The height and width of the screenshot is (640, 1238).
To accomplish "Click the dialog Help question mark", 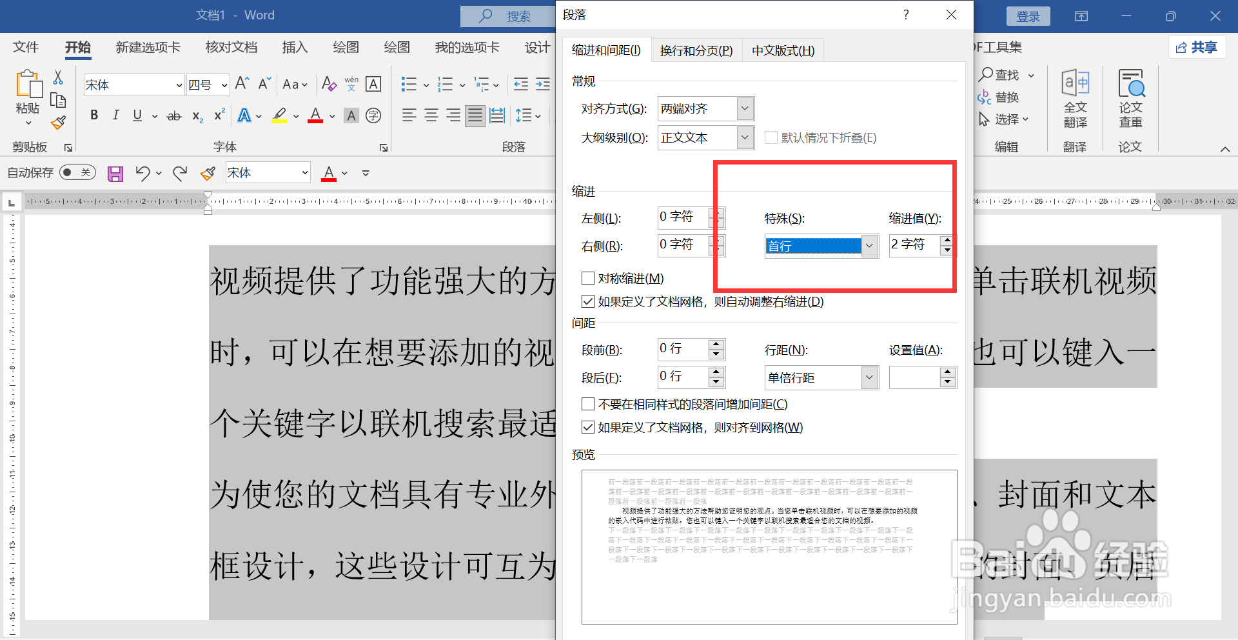I will 906,14.
